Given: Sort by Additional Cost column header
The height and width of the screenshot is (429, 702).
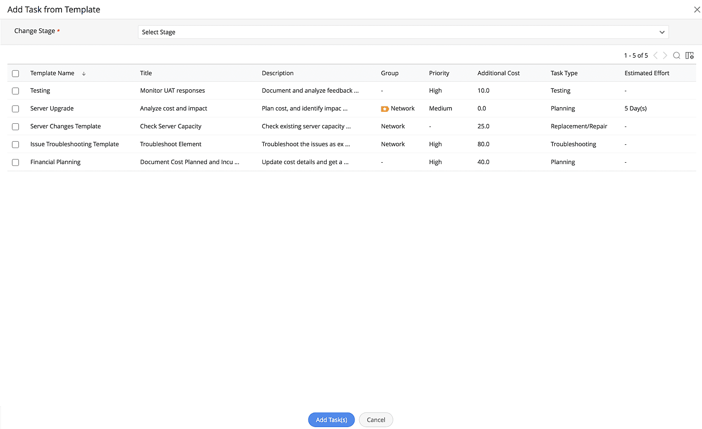Looking at the screenshot, I should coord(498,73).
